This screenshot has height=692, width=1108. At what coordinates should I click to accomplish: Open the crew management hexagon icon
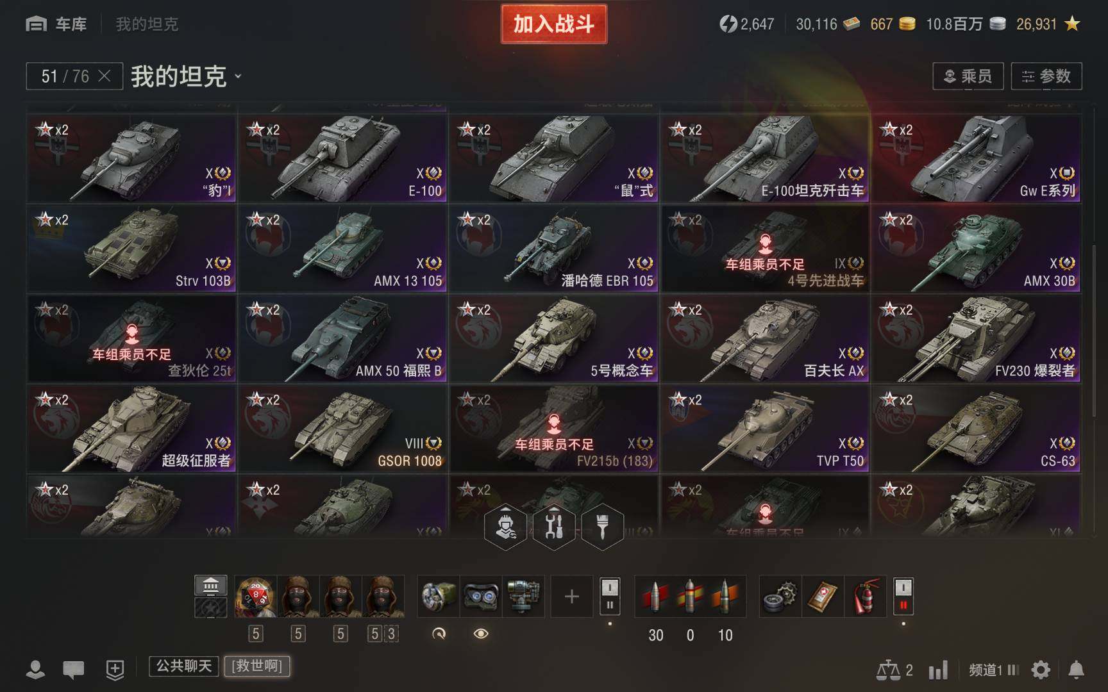(506, 528)
